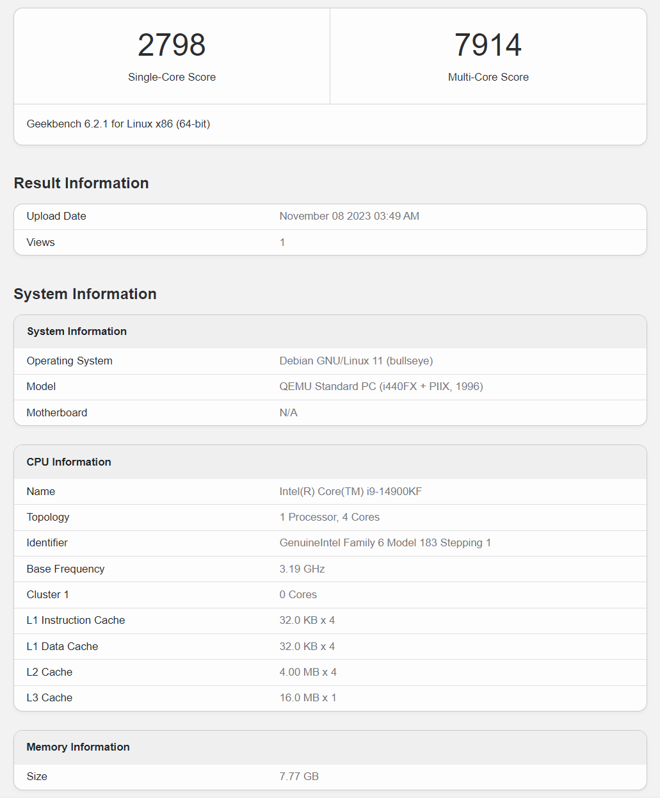Viewport: 660px width, 798px height.
Task: Click the 'L2 Cache' label
Action: coord(49,672)
